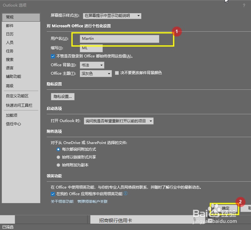Expand the 打开 Outlook 时 dropdown
Screen dimensions: 251x230
tap(119, 121)
